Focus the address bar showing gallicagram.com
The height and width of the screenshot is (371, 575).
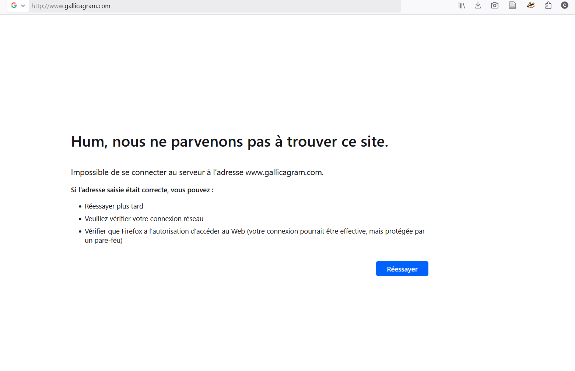pyautogui.click(x=214, y=6)
